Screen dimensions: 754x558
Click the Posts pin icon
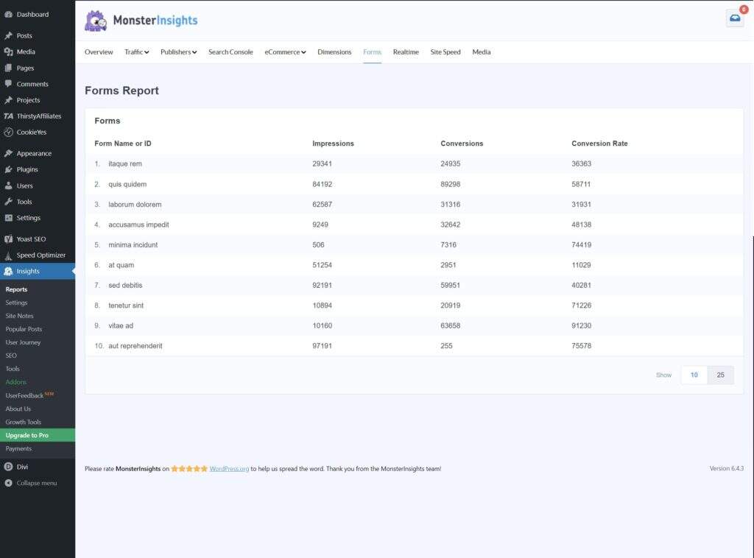coord(9,35)
